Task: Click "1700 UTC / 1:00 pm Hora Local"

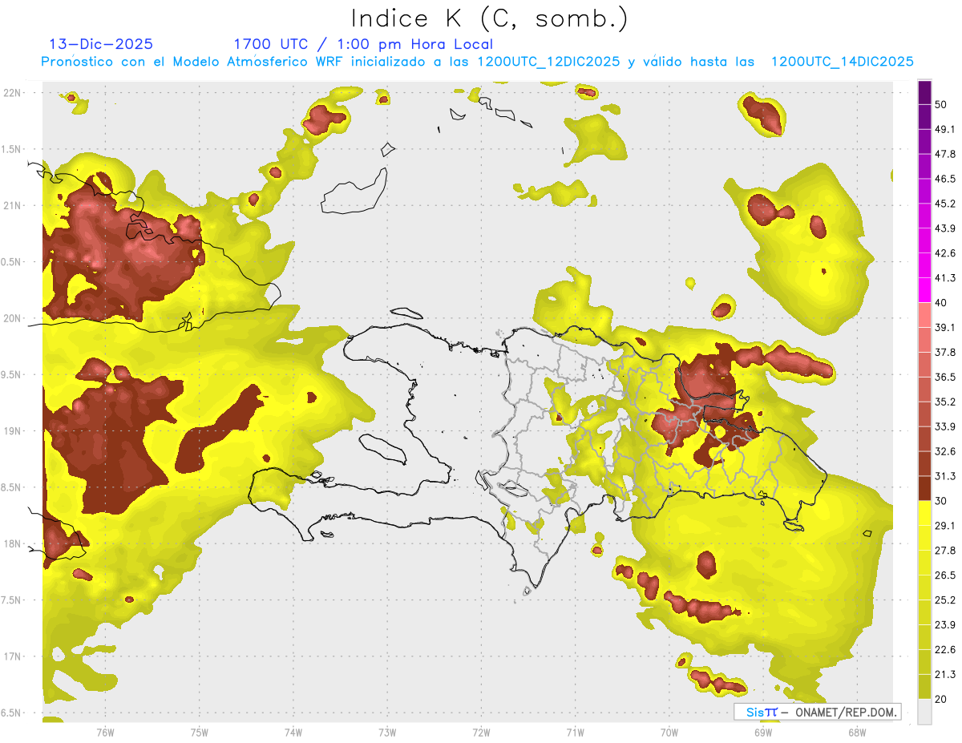Action: pyautogui.click(x=363, y=44)
